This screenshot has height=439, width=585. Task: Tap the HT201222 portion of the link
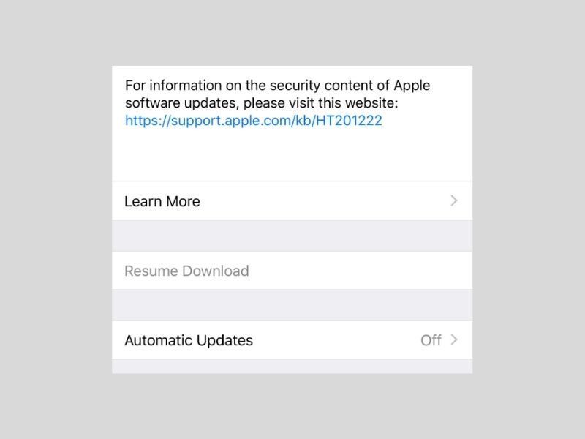coord(349,121)
